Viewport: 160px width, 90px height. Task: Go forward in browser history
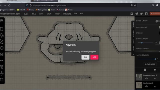pyautogui.click(x=5, y=5)
